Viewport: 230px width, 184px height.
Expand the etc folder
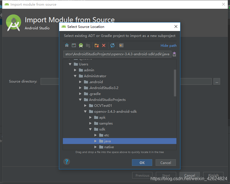(x=96, y=135)
